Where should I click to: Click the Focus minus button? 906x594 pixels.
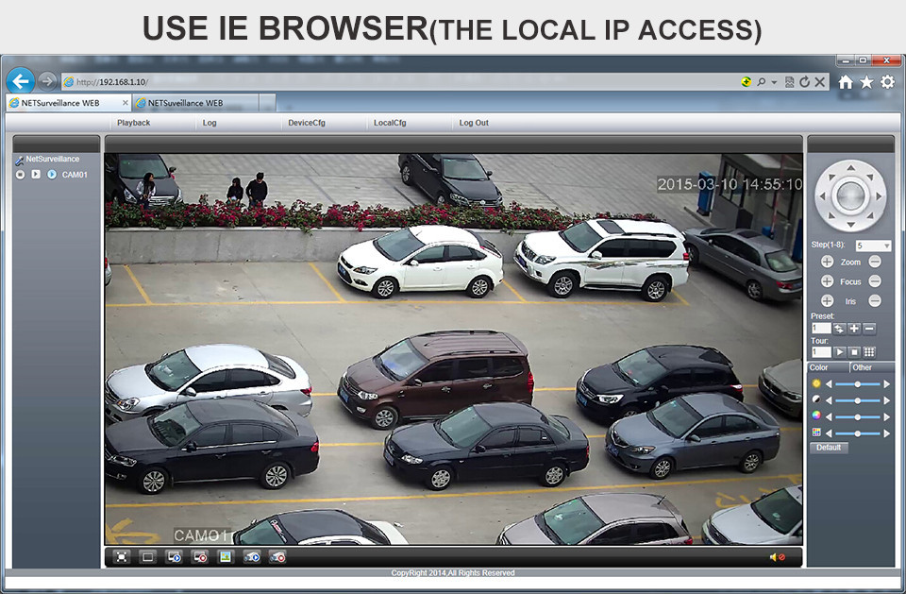(x=875, y=281)
